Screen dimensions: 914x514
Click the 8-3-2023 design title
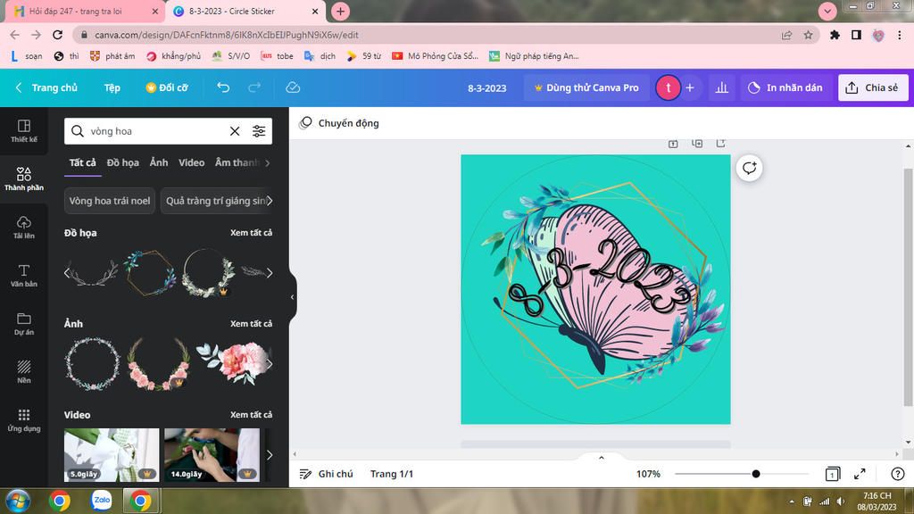[486, 88]
